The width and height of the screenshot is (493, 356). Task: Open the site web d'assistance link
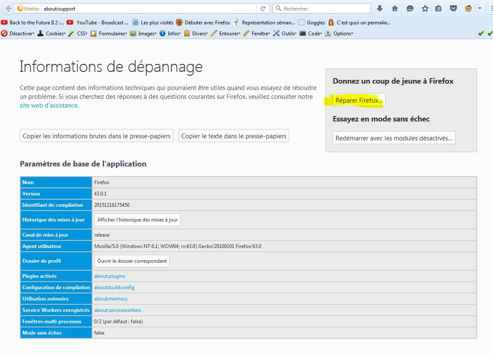pyautogui.click(x=48, y=105)
